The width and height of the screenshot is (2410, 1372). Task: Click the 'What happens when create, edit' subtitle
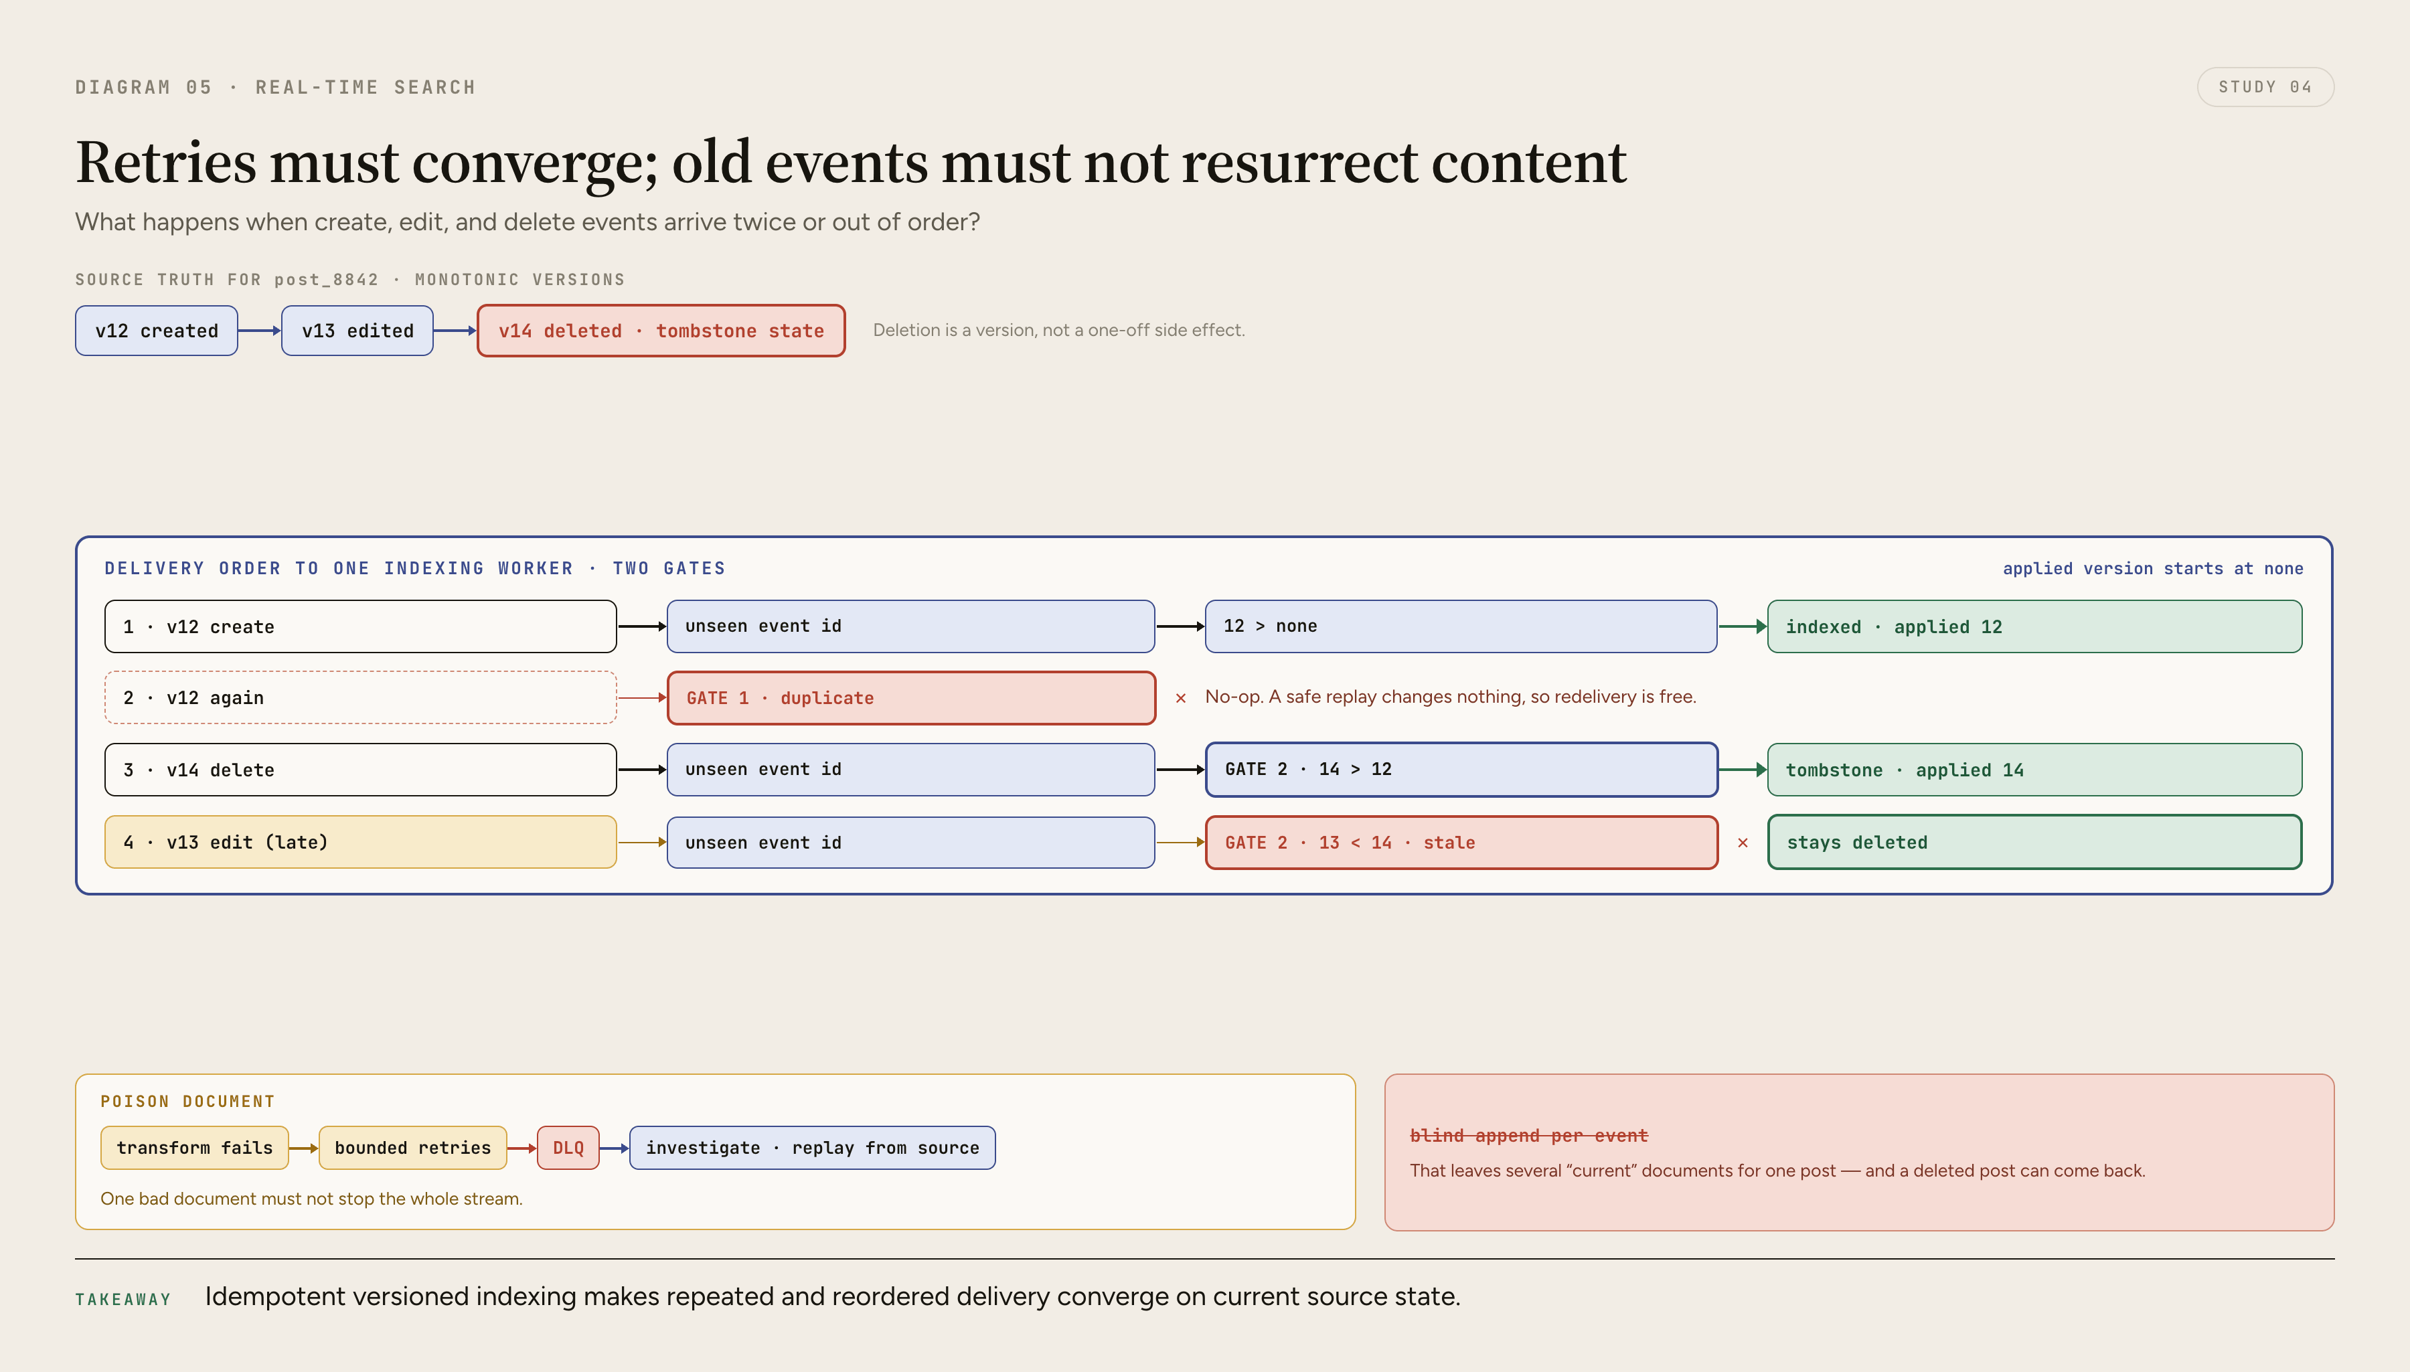(x=528, y=222)
